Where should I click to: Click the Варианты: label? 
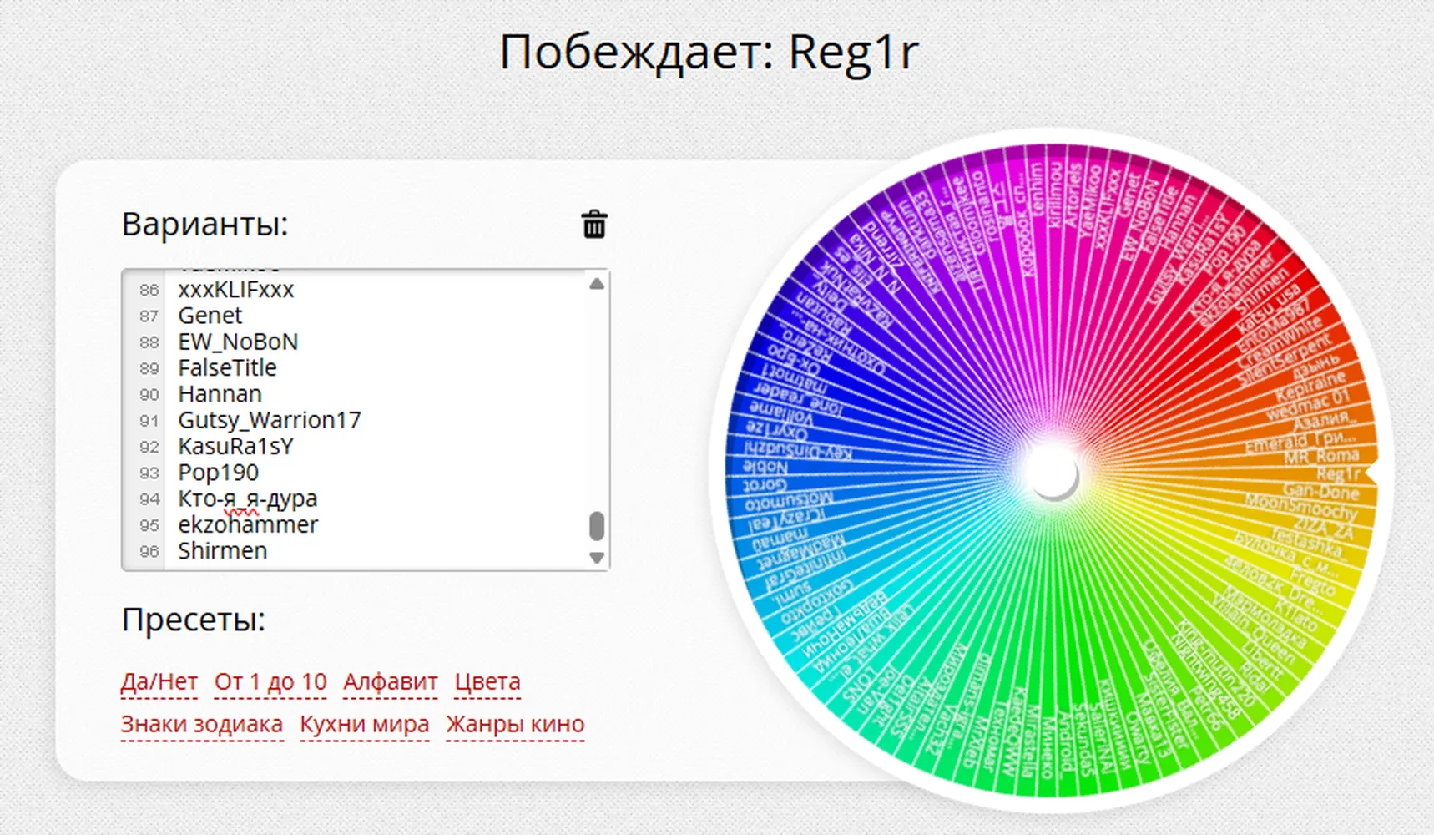204,224
